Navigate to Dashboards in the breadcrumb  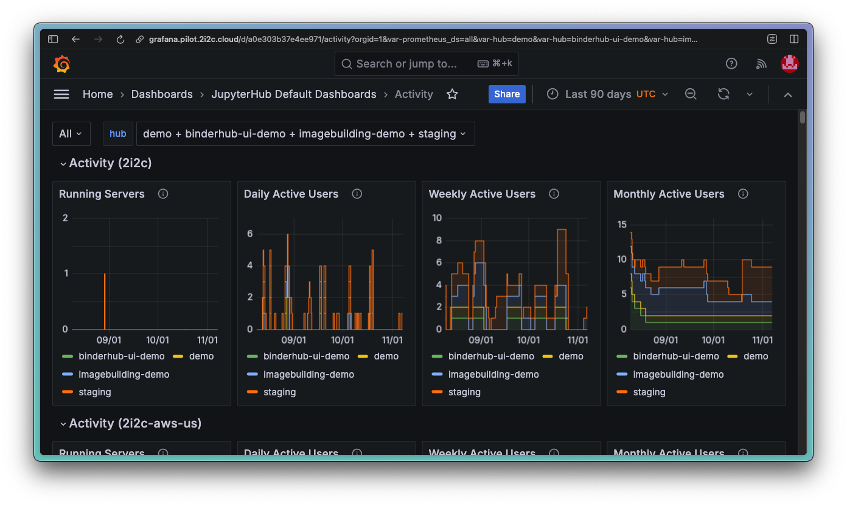tap(162, 94)
